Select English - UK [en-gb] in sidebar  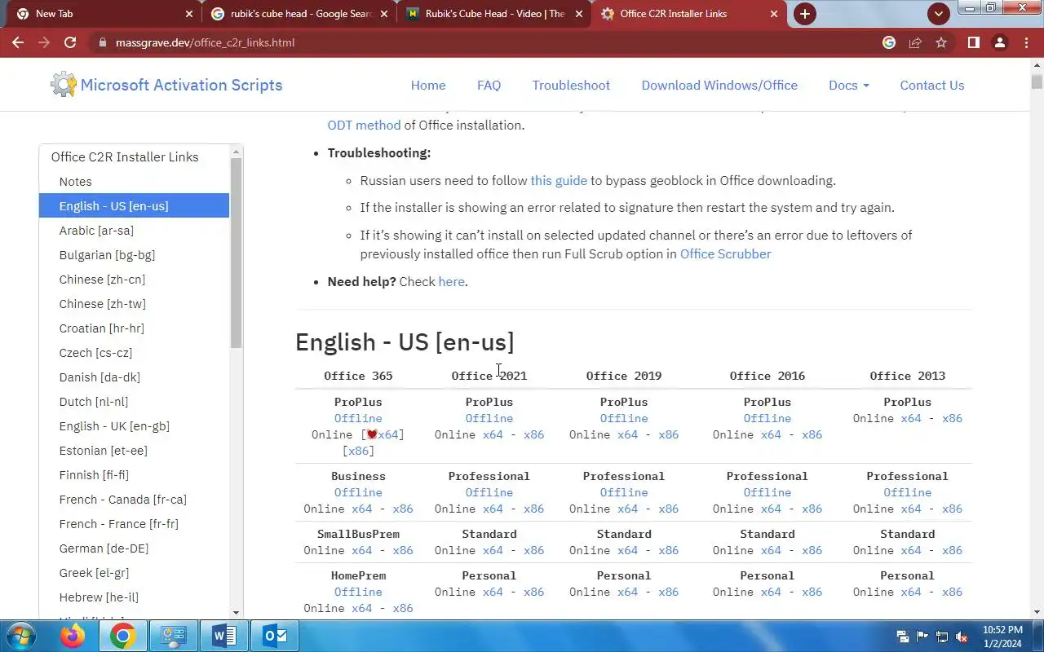134,426
